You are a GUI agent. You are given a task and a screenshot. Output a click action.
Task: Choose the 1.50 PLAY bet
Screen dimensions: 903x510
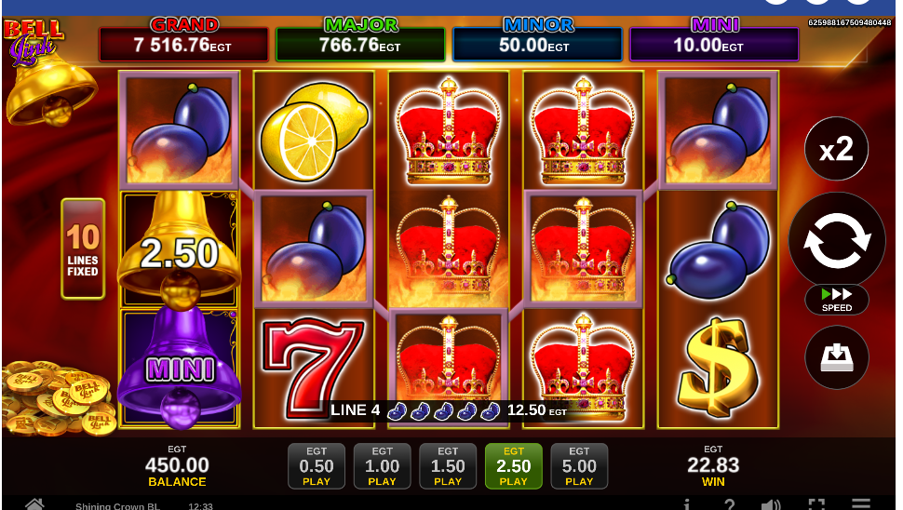click(448, 466)
